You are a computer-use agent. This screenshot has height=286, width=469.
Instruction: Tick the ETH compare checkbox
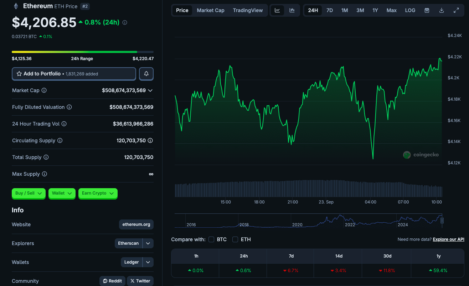(x=235, y=239)
